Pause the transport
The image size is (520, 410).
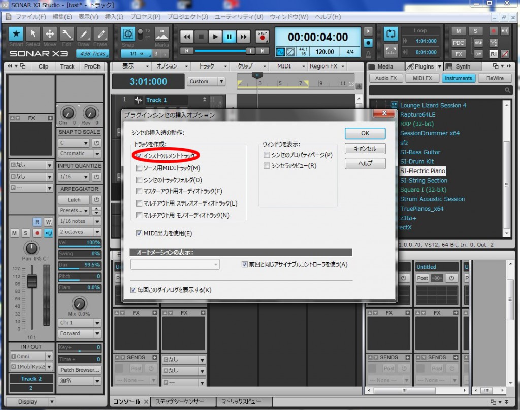[229, 37]
